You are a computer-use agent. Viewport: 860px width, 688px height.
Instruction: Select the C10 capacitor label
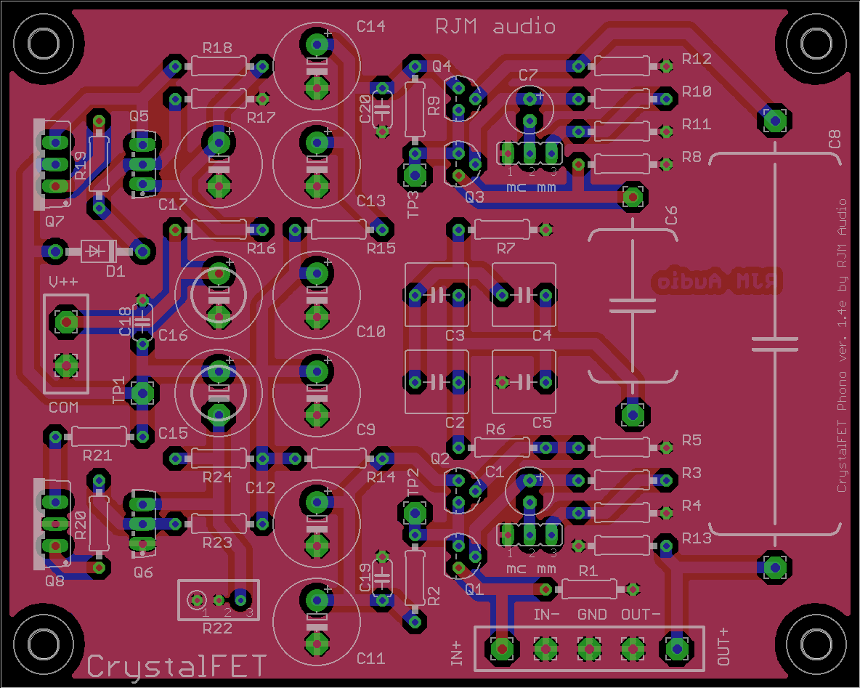point(370,331)
